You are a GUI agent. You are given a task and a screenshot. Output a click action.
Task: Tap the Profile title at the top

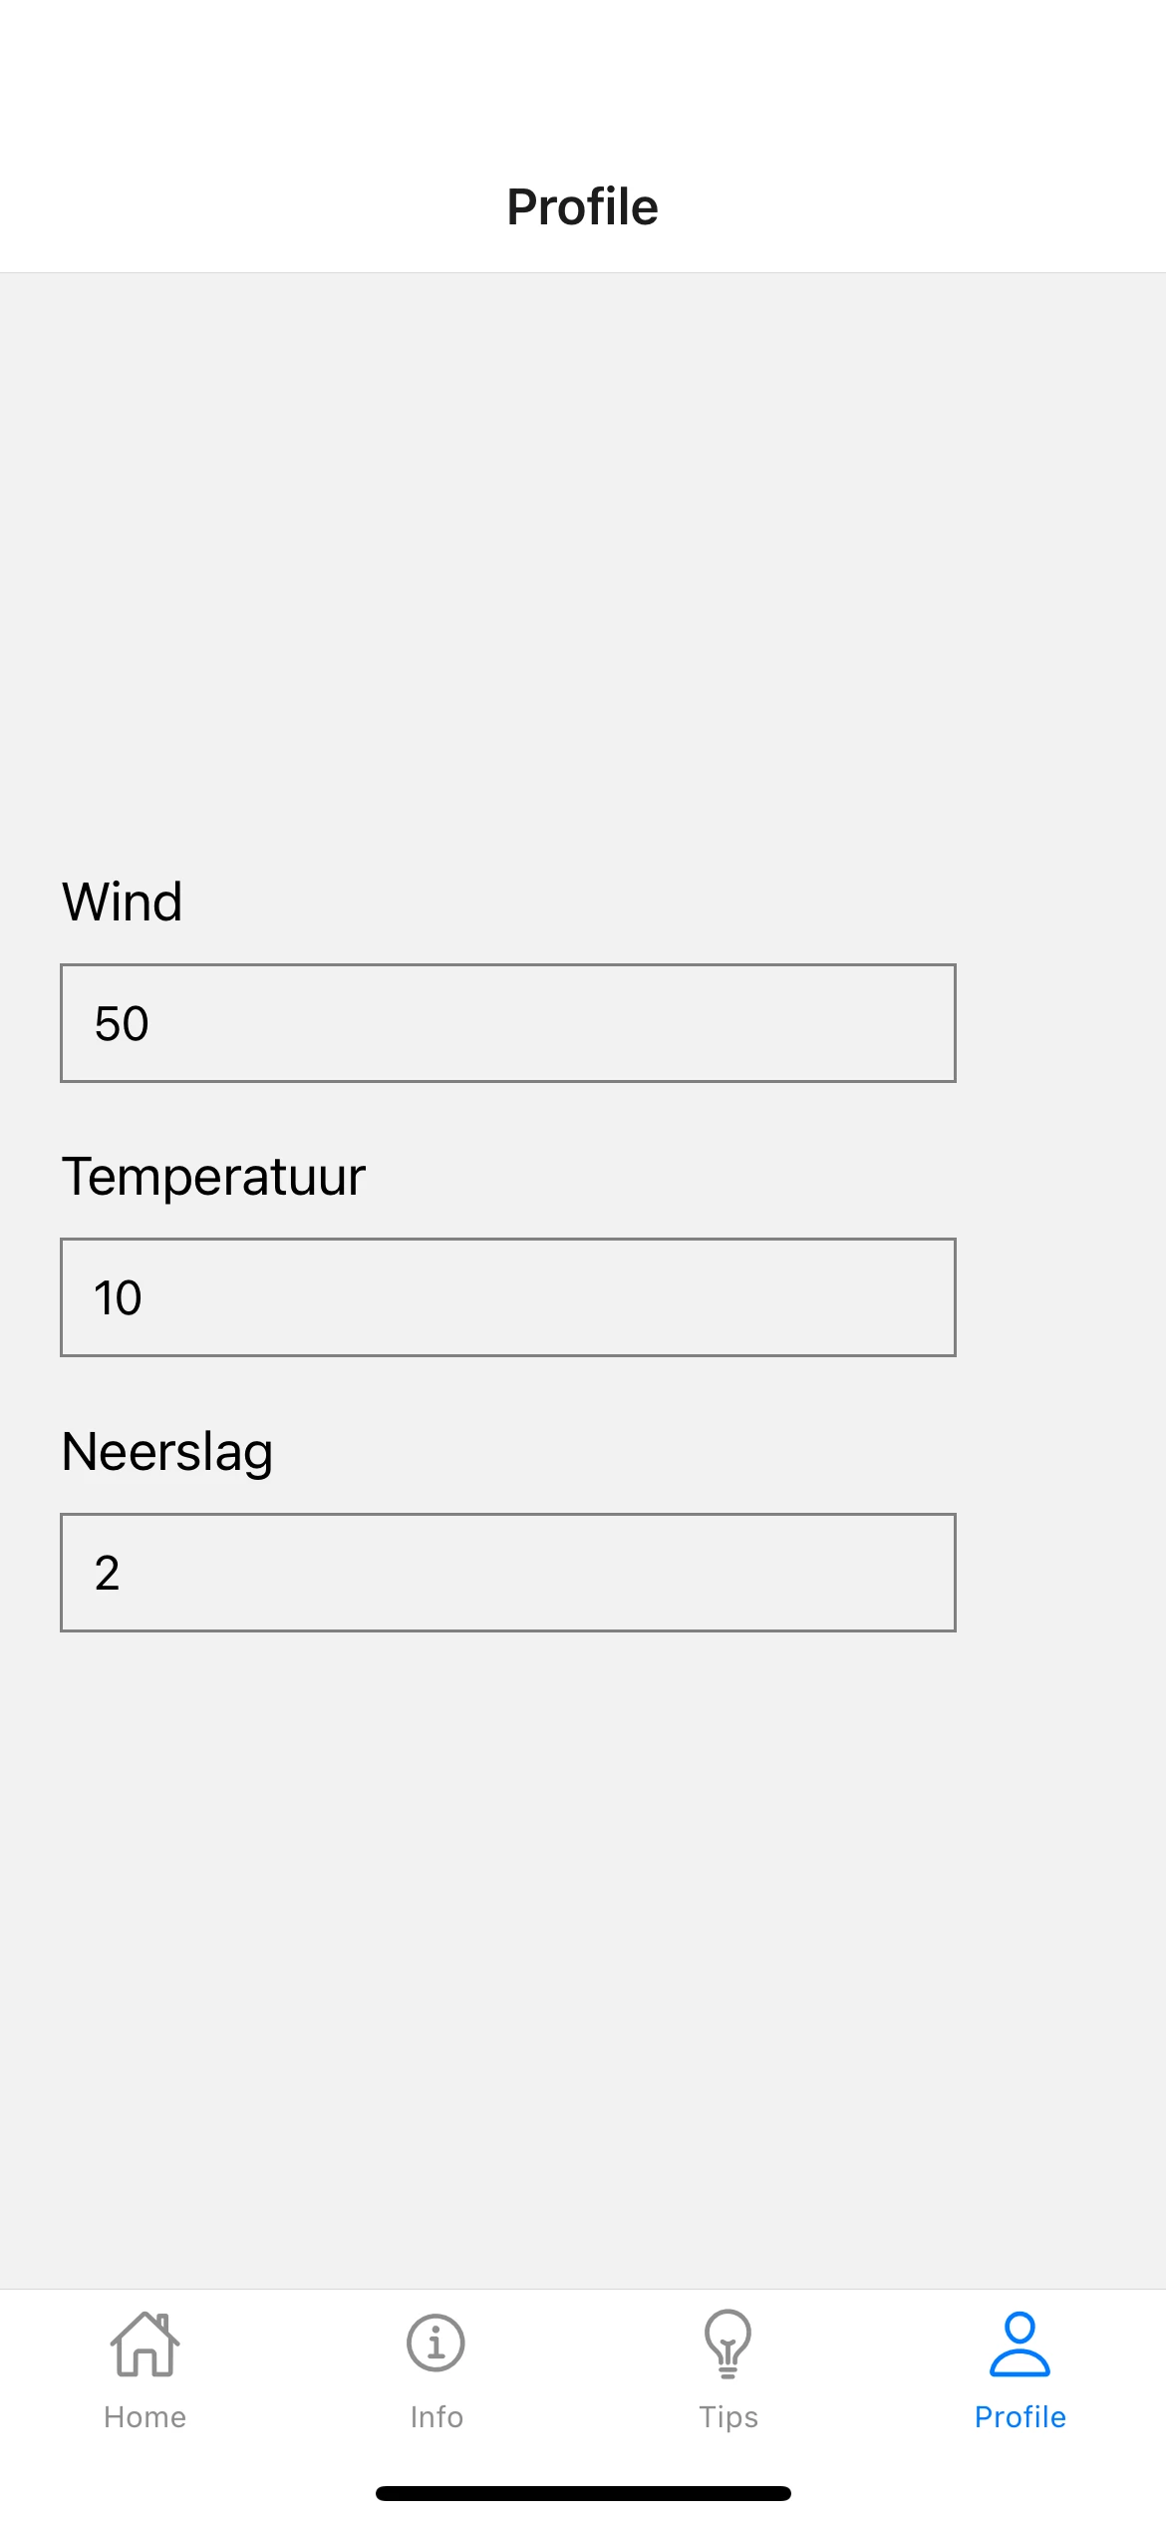point(583,206)
